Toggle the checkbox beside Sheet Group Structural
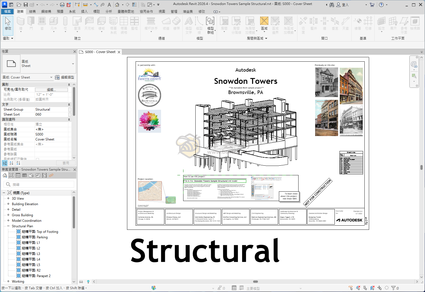 click(x=70, y=109)
